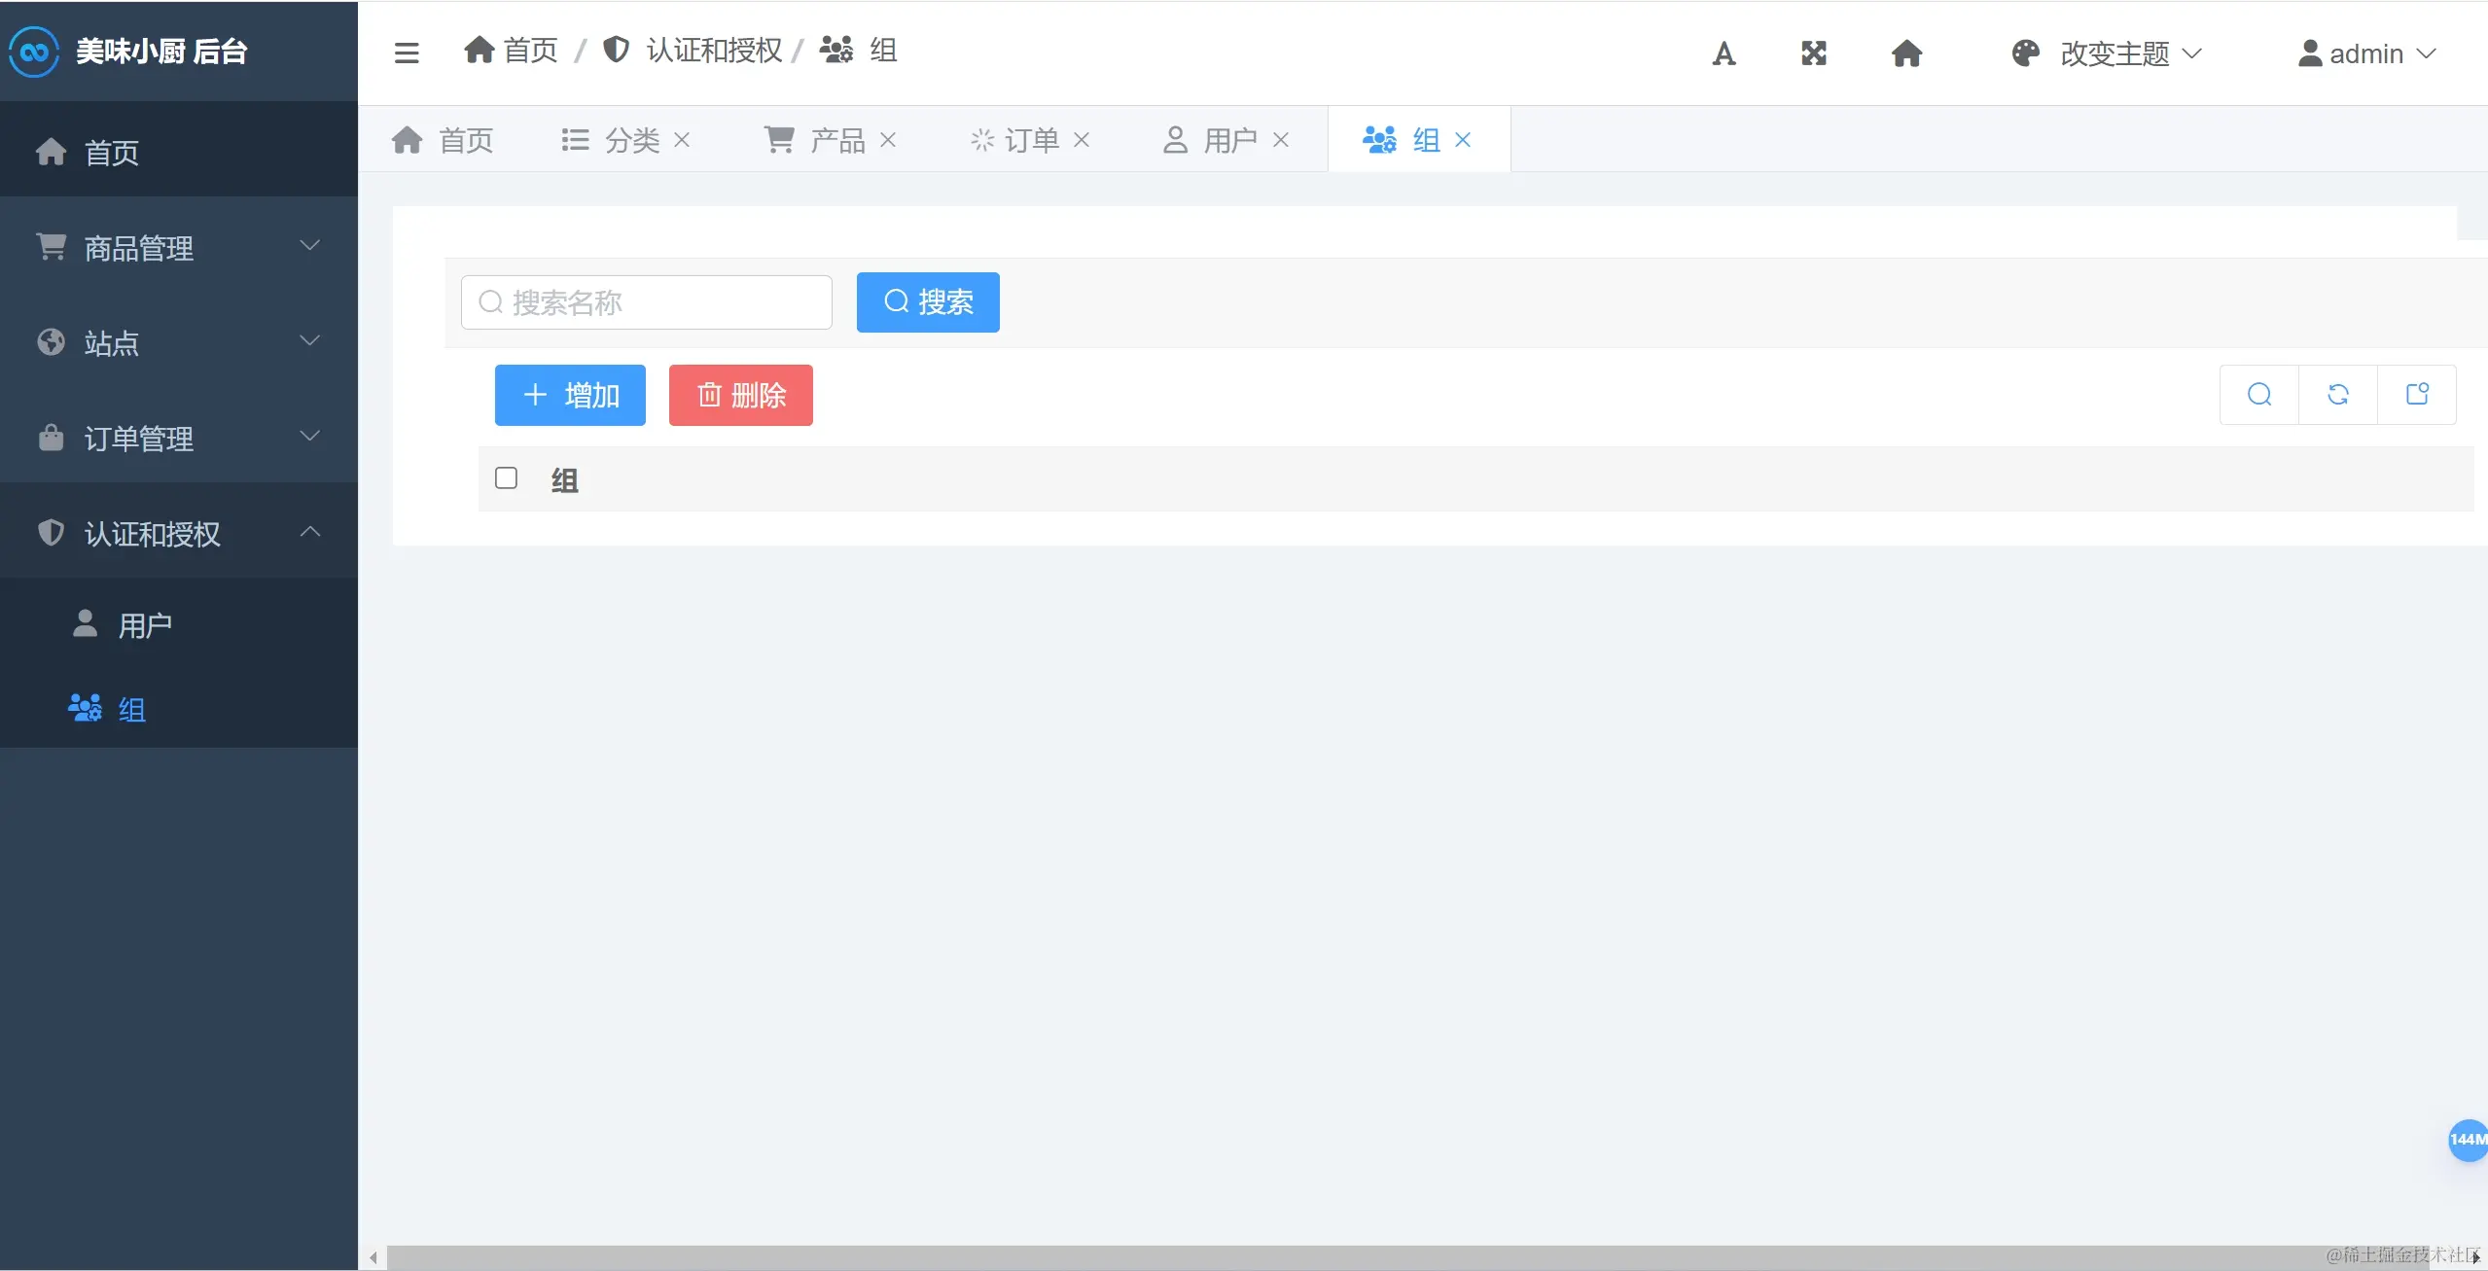Screen dimensions: 2488x1271
Task: Toggle fullscreen with the expand icon
Action: pyautogui.click(x=1814, y=53)
